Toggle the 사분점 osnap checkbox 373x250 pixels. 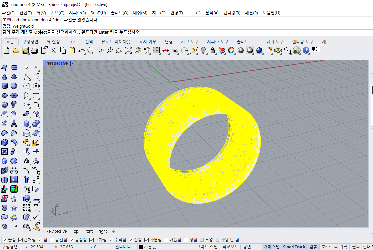pos(146,240)
